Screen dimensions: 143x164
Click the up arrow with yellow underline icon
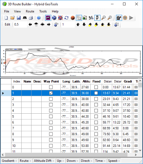pyautogui.click(x=103, y=25)
